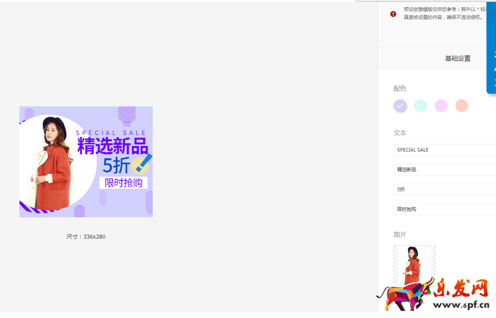Edit the 5折 text field
The height and width of the screenshot is (318, 496).
[x=444, y=189]
